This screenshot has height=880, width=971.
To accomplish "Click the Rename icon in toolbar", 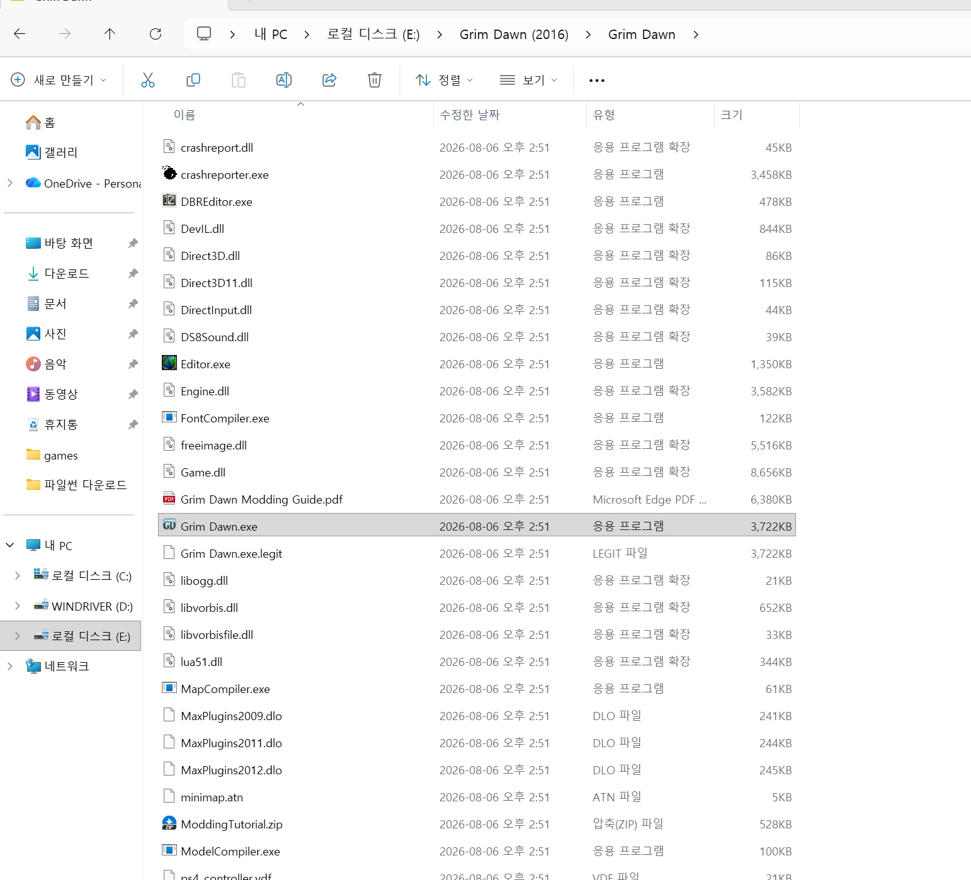I will tap(284, 80).
